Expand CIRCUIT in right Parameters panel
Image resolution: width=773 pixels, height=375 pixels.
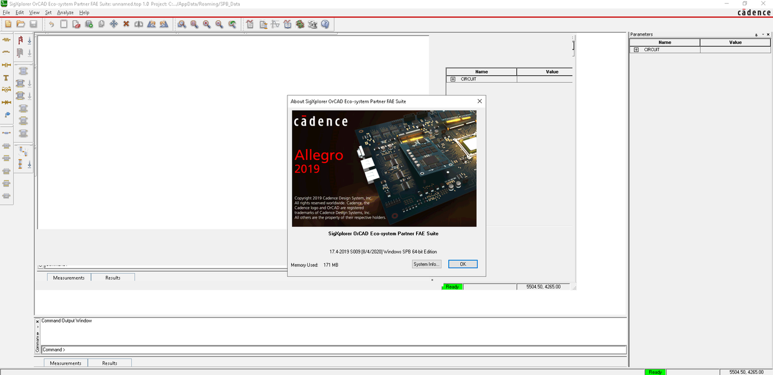(x=636, y=50)
